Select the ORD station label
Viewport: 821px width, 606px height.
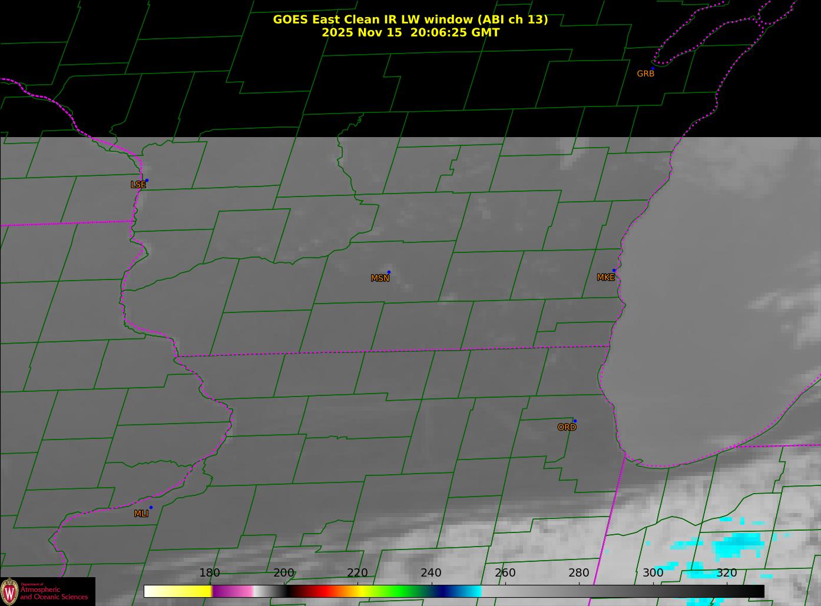[567, 427]
